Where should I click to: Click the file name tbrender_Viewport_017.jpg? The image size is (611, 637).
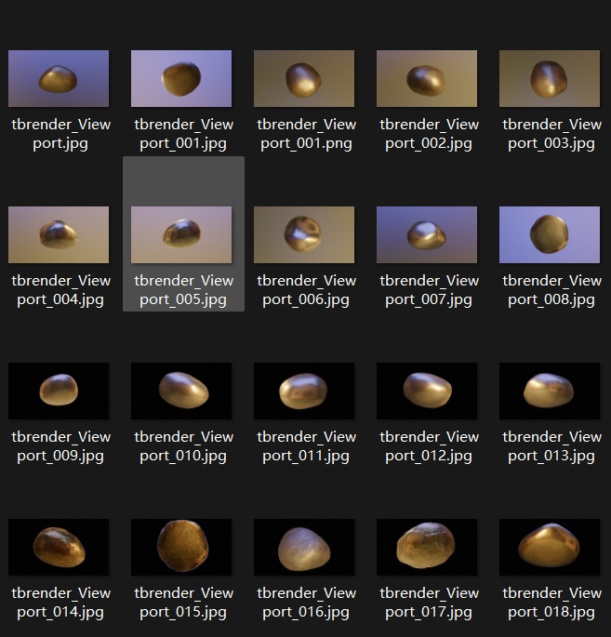coord(429,603)
